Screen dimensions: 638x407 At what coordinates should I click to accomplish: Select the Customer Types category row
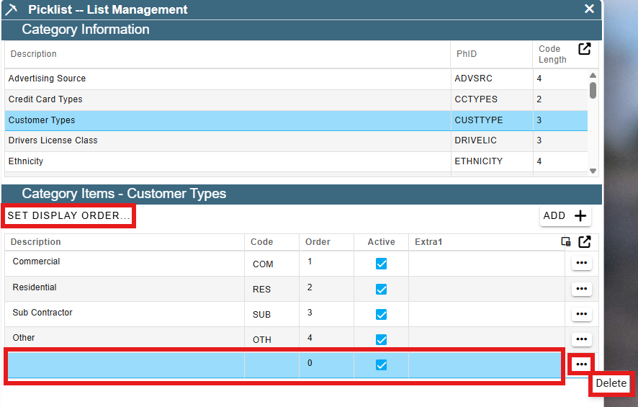pos(296,120)
